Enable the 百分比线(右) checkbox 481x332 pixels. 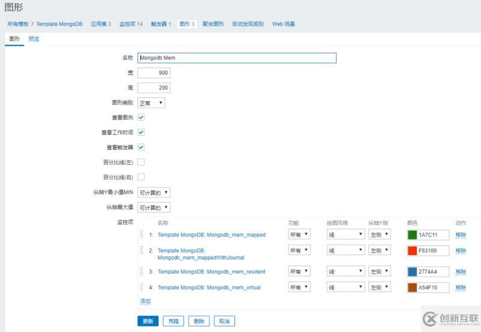pos(141,177)
